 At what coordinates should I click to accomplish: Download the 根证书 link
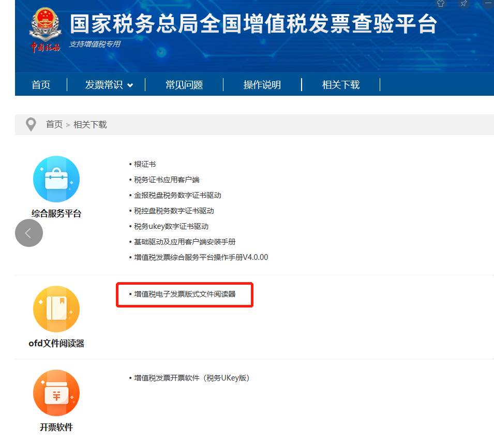coord(145,164)
